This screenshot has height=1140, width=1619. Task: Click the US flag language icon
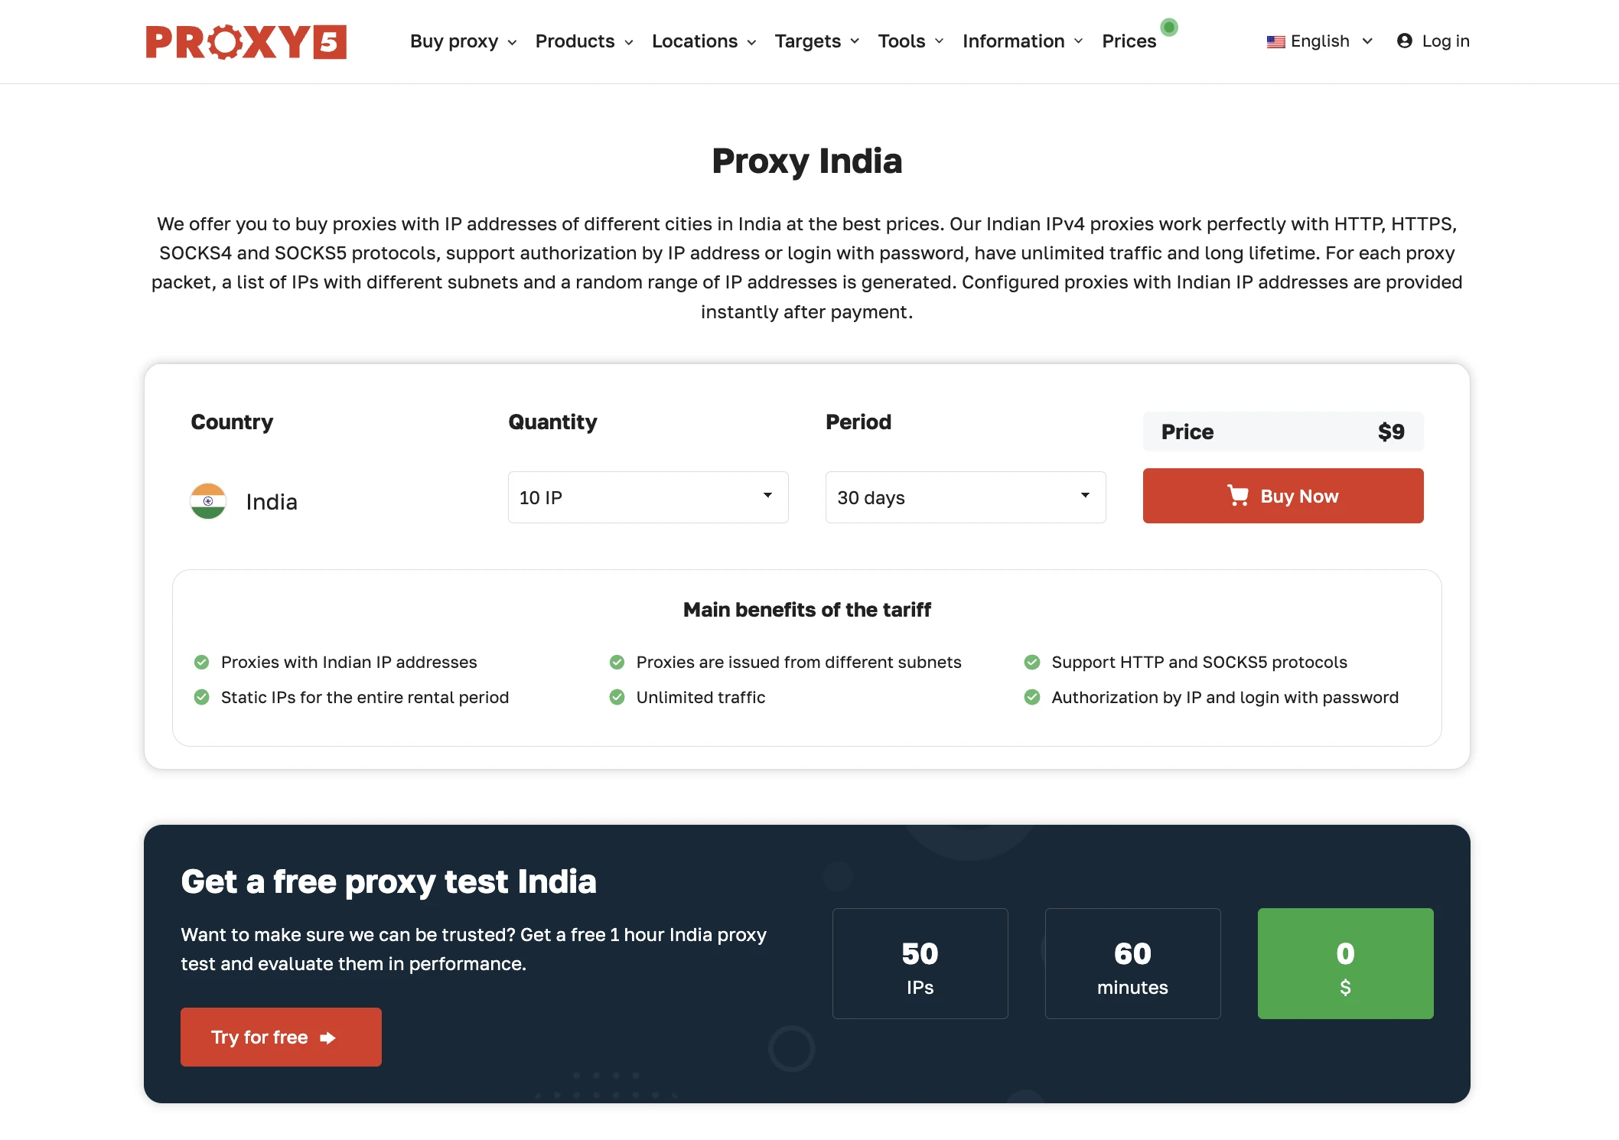pyautogui.click(x=1275, y=42)
